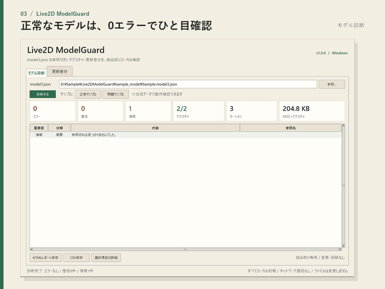Click the vertical scrollbar thumb

pos(343,186)
